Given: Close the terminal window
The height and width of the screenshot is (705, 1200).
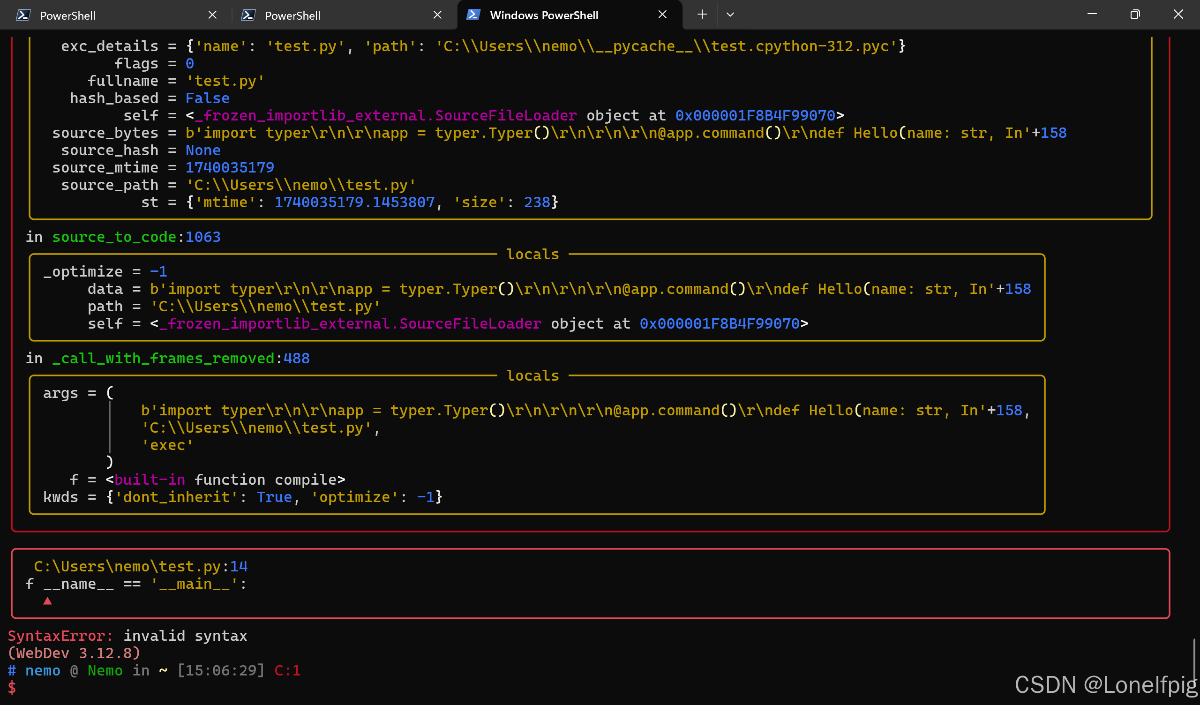Looking at the screenshot, I should [1177, 15].
